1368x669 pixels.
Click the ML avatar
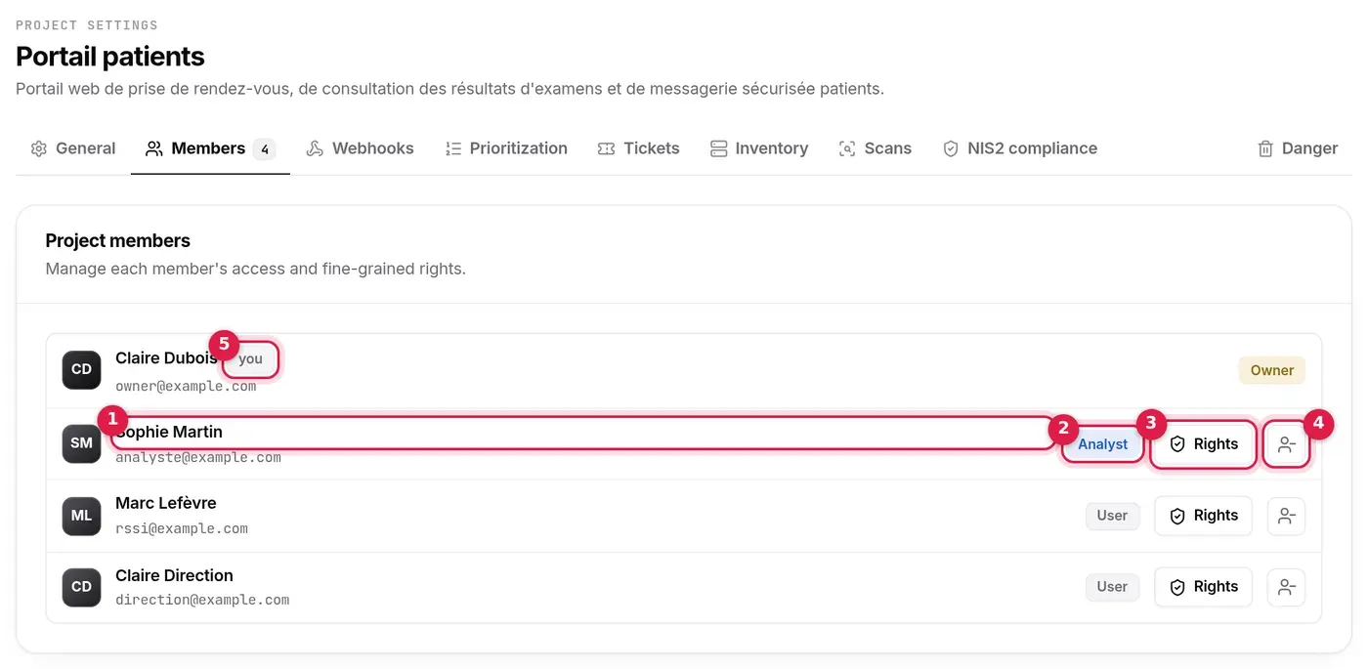coord(81,516)
